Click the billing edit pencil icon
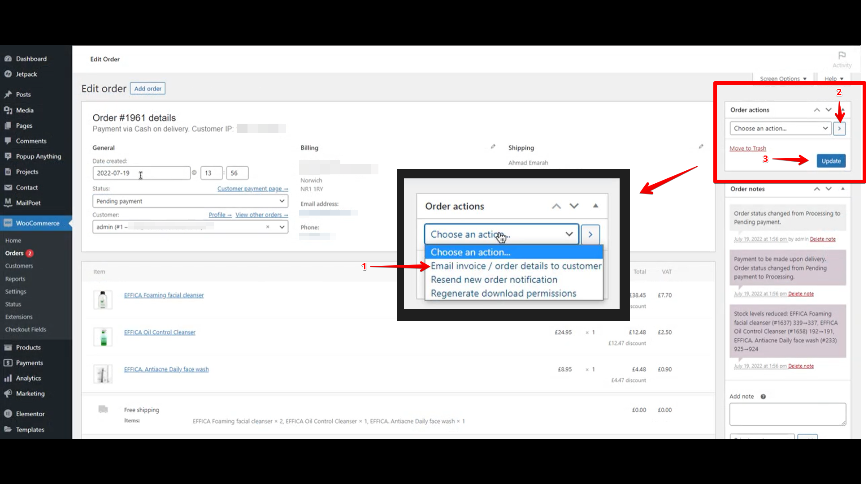 pos(493,147)
